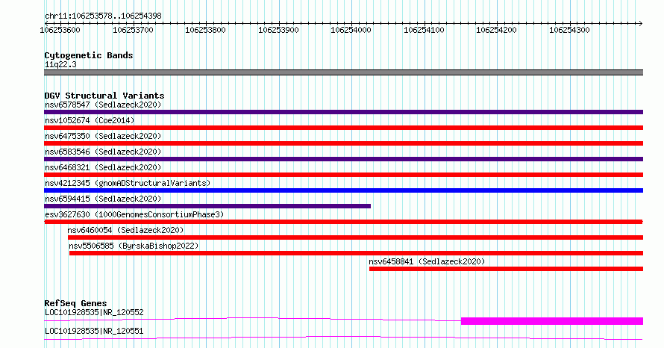This screenshot has height=348, width=664.
Task: Open the nsv6460054 (Sedlazeck2020) label
Action: [125, 230]
